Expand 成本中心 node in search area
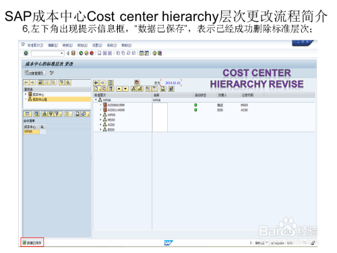This screenshot has height=253, width=337. click(x=26, y=94)
